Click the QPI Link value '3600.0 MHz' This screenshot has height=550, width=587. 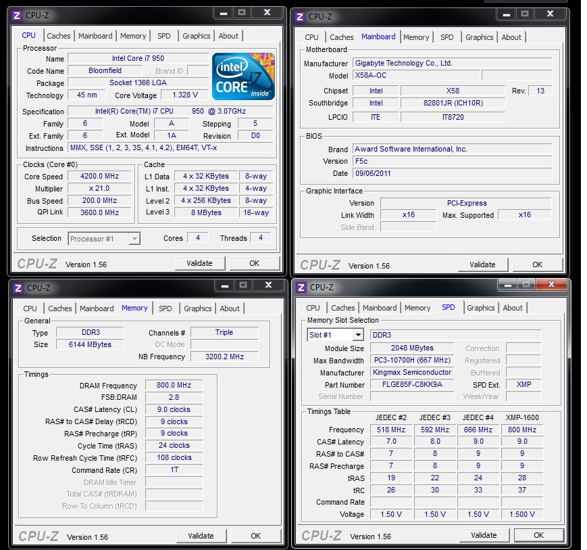coord(99,212)
